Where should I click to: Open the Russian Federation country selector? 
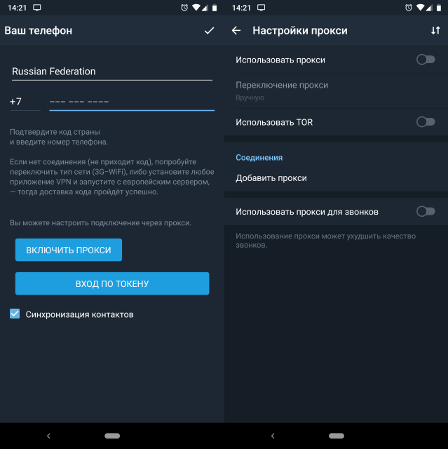point(112,72)
